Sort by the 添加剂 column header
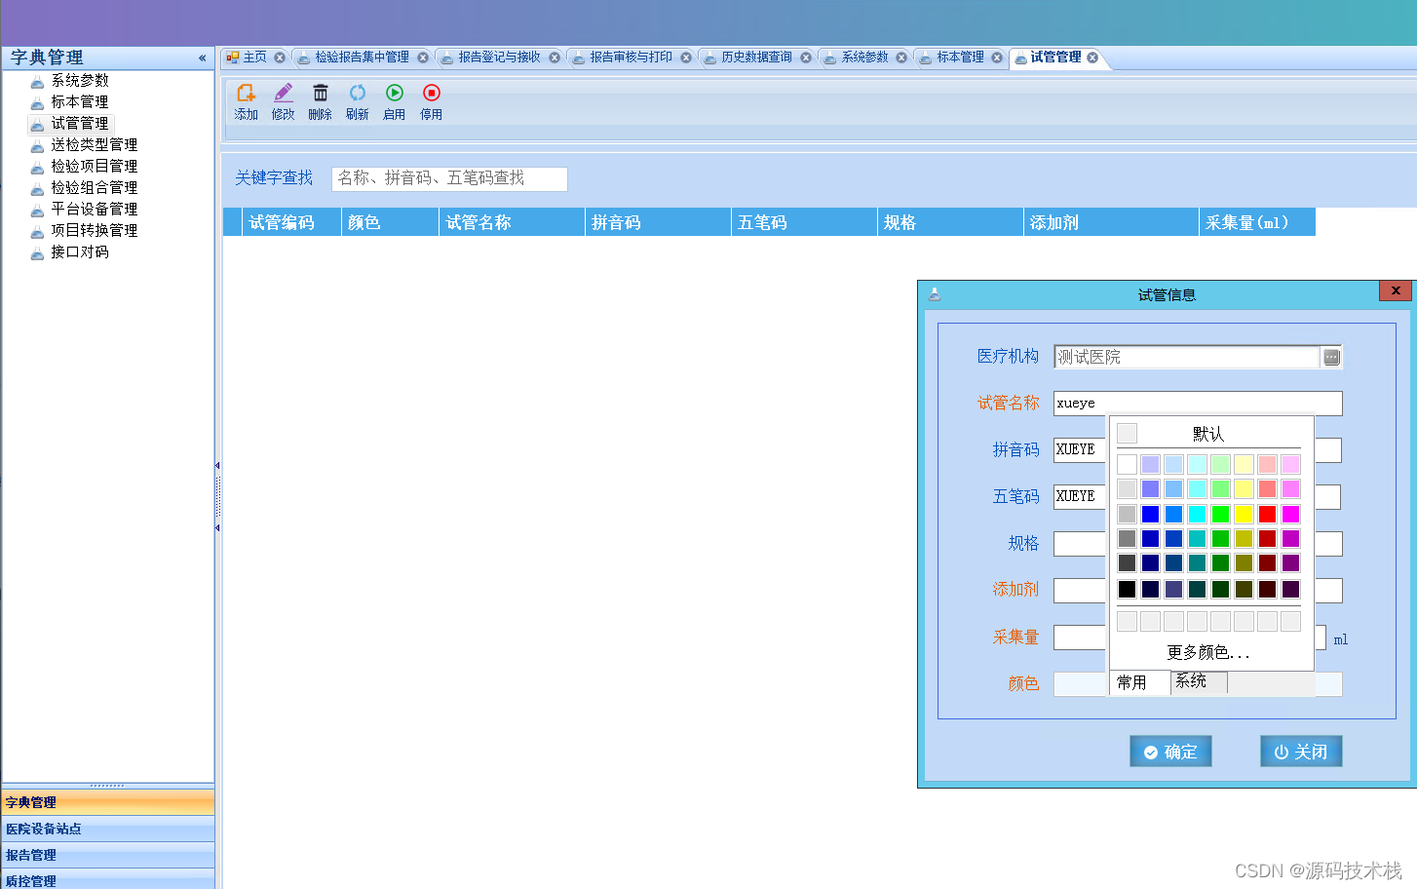Viewport: 1417px width, 889px height. (1111, 222)
